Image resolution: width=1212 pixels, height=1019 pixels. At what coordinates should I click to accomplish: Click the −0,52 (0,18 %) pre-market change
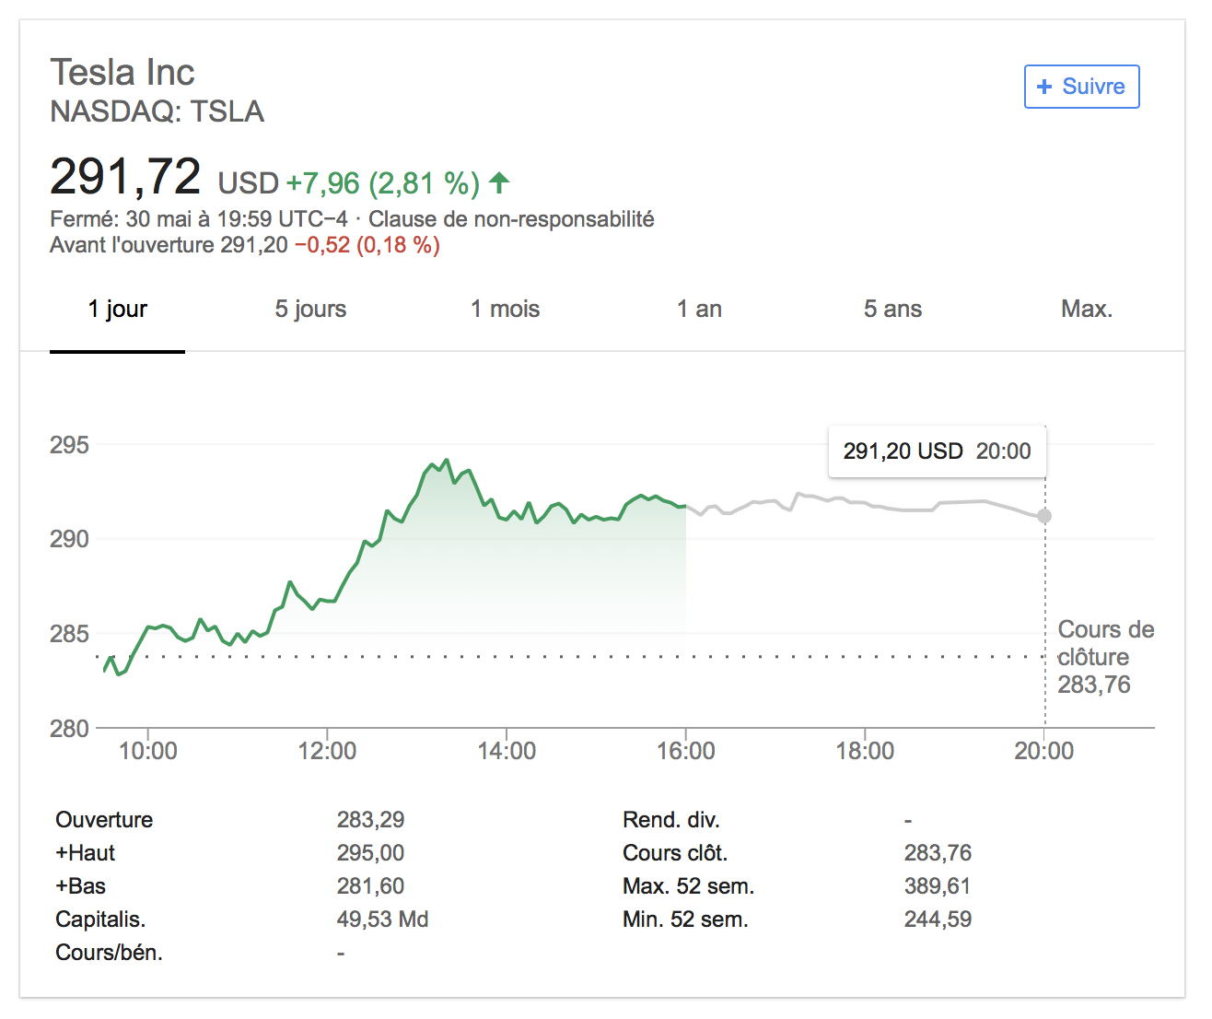[367, 245]
